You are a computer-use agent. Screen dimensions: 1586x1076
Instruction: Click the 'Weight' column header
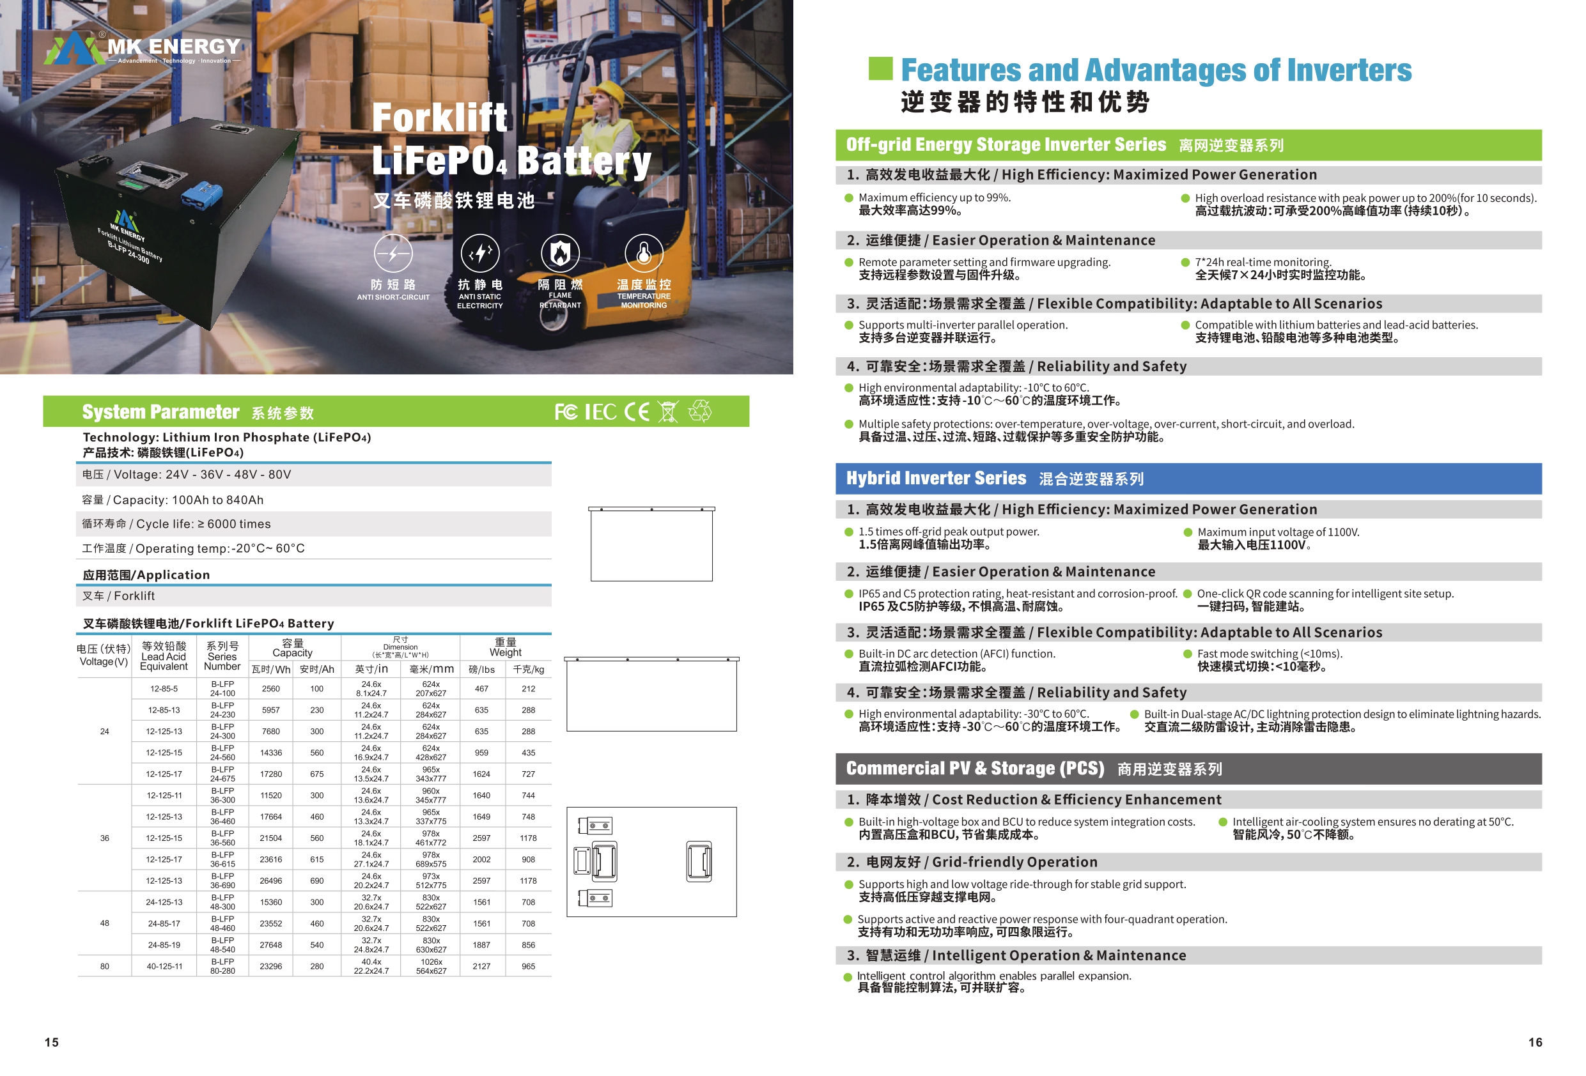tap(506, 647)
